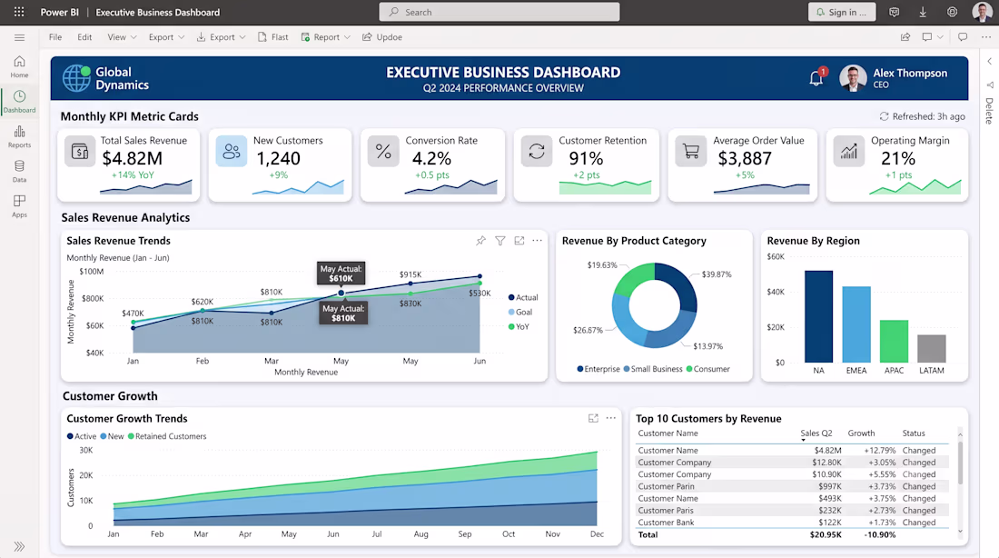Open more options on Customer Growth Trends

(x=611, y=418)
